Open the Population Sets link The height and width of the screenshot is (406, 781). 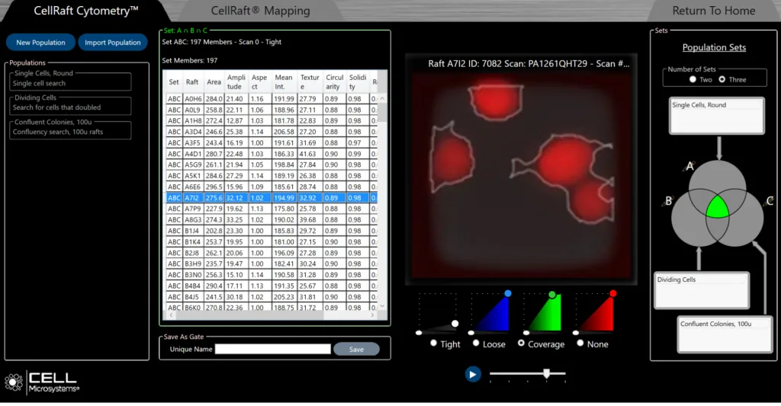pos(714,47)
